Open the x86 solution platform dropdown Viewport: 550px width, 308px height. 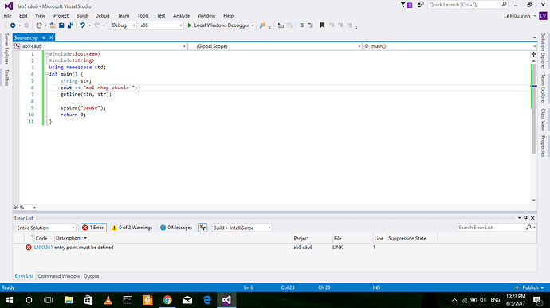(161, 25)
